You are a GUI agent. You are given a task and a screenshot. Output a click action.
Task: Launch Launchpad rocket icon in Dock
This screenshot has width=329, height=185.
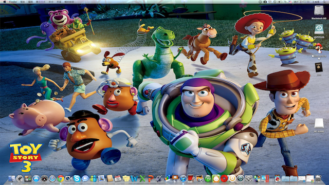point(20,178)
